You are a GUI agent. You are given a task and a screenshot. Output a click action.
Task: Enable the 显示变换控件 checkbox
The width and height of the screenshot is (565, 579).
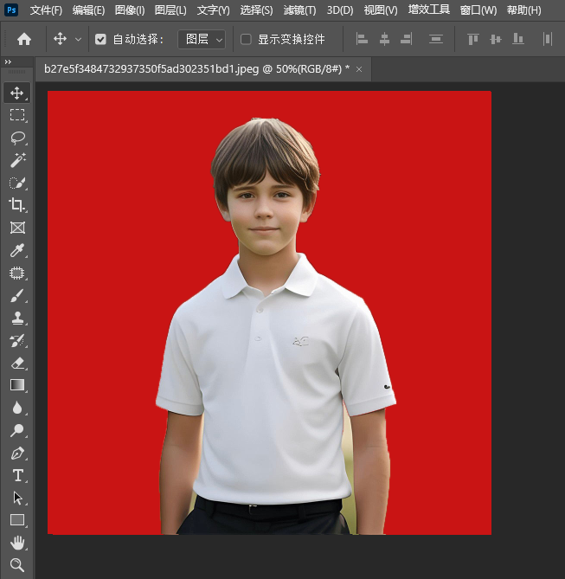(246, 39)
